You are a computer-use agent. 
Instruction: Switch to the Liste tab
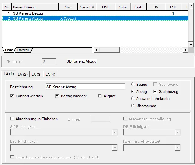click(9, 50)
